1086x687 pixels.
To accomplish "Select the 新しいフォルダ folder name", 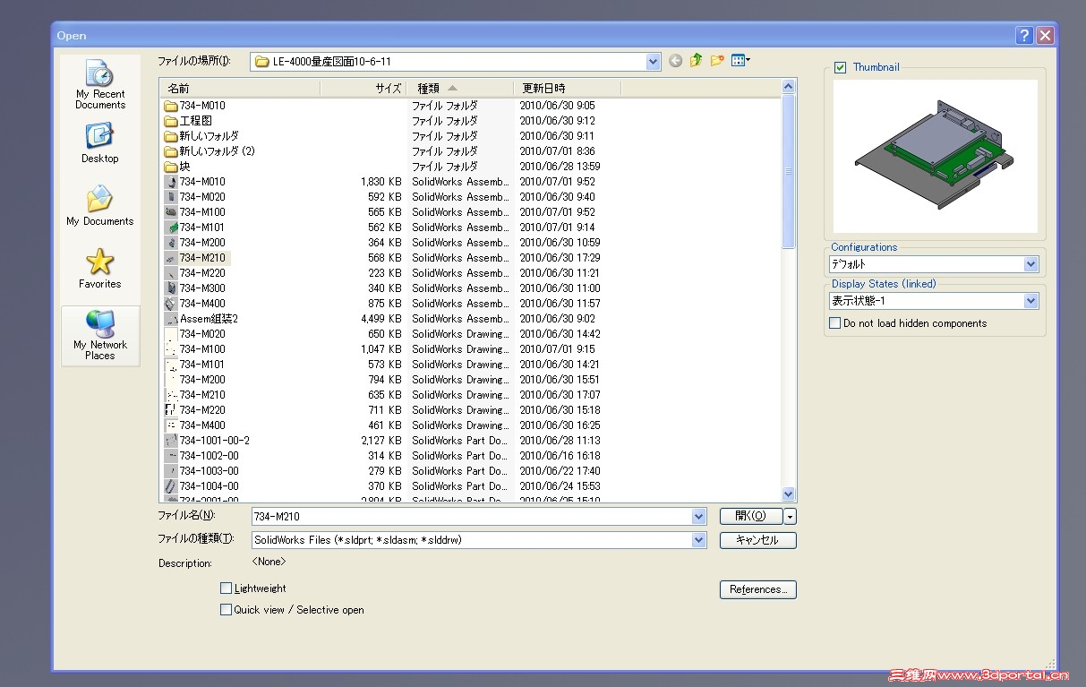I will click(x=209, y=136).
